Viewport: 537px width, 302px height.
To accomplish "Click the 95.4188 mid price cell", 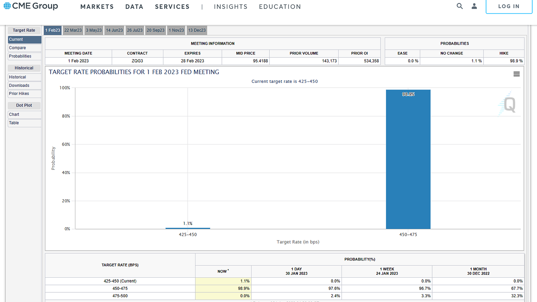I will click(x=246, y=61).
